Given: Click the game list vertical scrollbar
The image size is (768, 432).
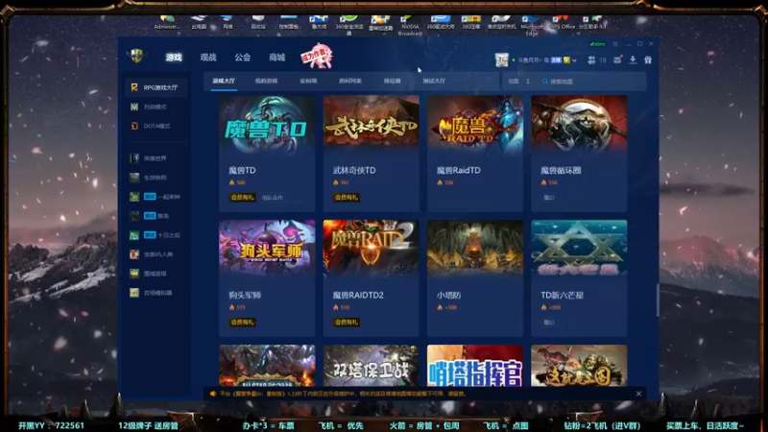Looking at the screenshot, I should tap(658, 300).
